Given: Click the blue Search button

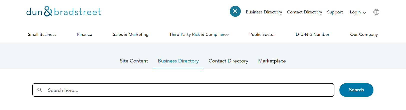Looking at the screenshot, I should click(x=356, y=90).
